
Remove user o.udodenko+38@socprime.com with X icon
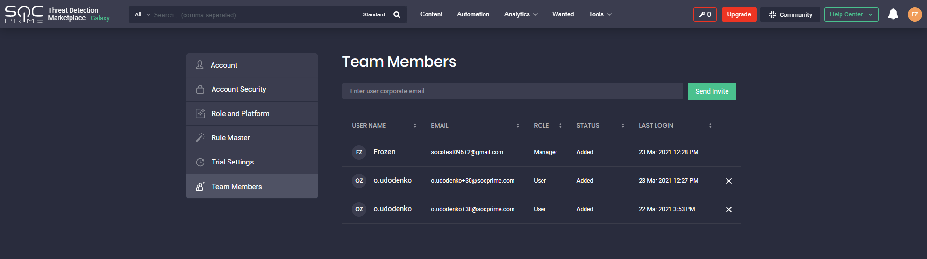coord(728,209)
